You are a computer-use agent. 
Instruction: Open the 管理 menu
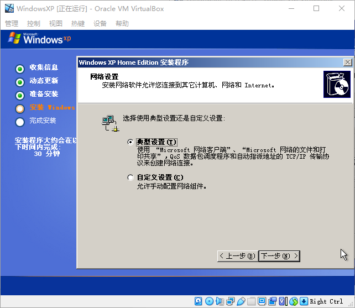coord(12,24)
